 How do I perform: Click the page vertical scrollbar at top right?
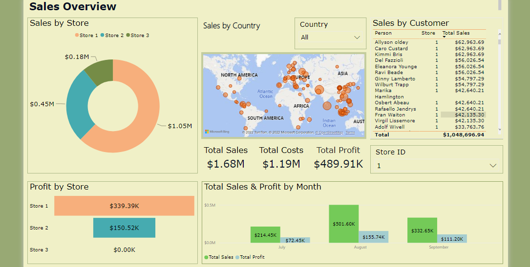[x=500, y=5]
